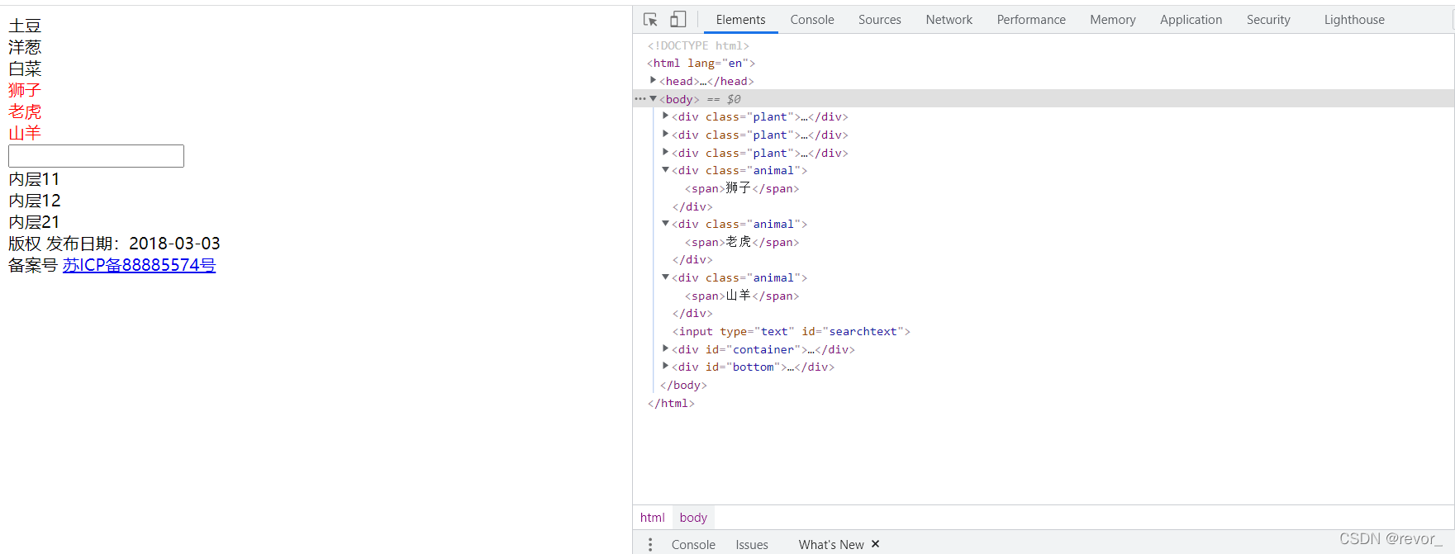
Task: Open the drawer Console tab
Action: pyautogui.click(x=693, y=544)
